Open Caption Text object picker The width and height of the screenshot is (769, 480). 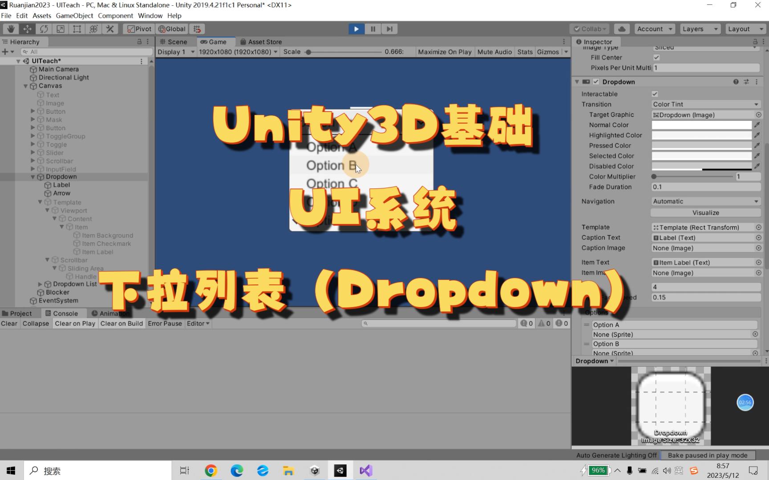tap(758, 238)
